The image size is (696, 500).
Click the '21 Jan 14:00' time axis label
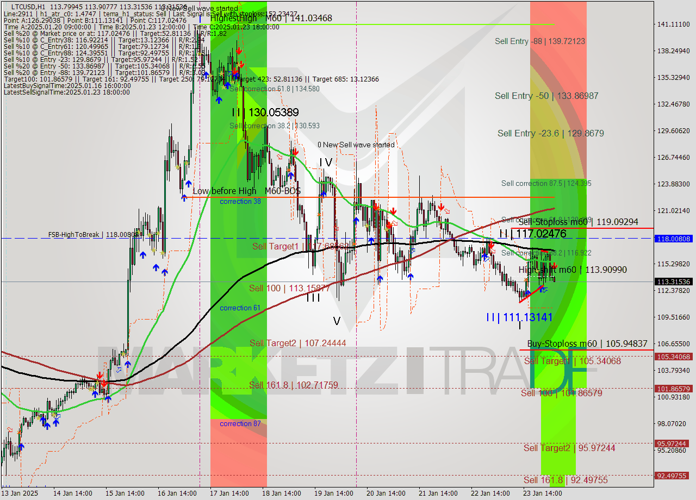tap(438, 493)
